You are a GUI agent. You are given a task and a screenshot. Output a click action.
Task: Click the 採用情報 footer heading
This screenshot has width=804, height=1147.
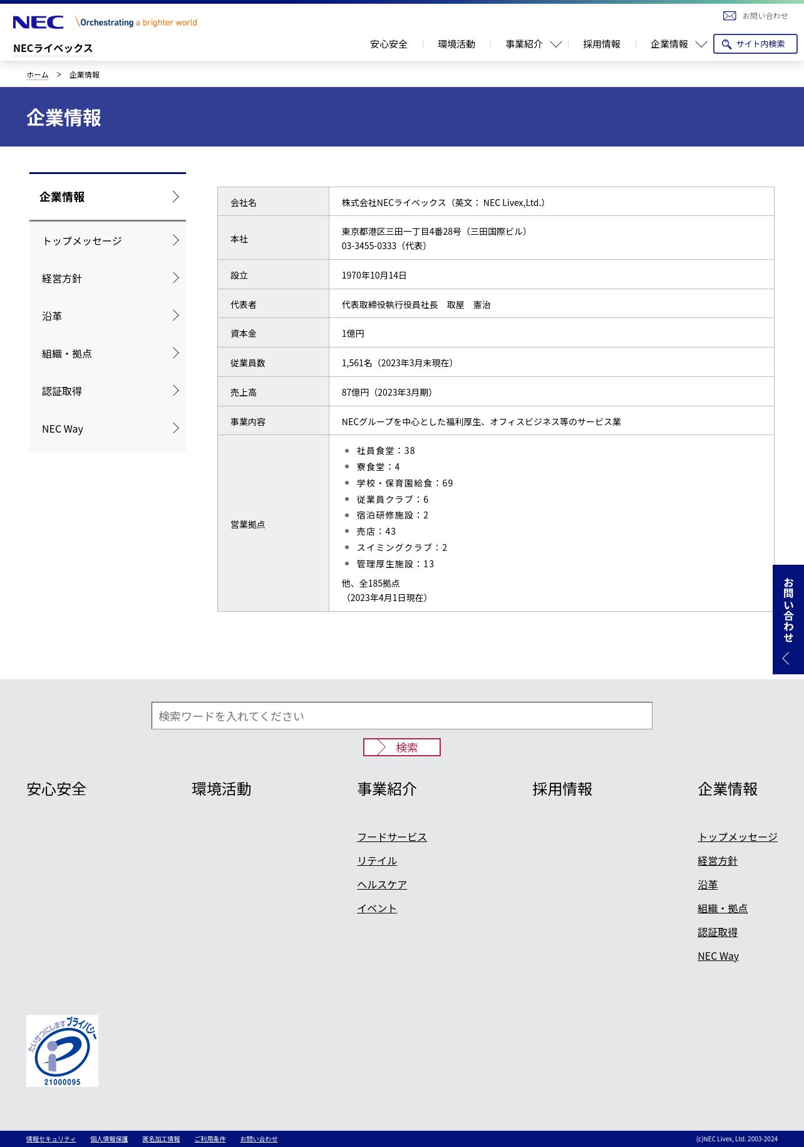point(562,789)
